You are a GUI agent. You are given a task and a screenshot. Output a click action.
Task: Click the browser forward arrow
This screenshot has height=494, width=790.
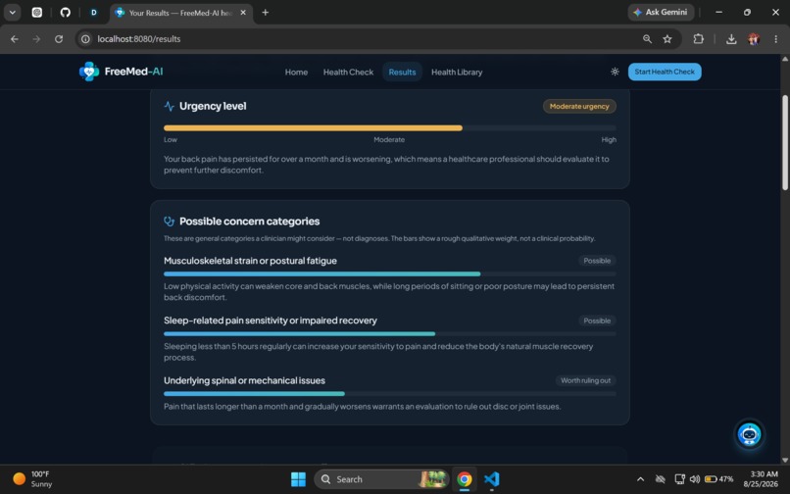tap(36, 39)
